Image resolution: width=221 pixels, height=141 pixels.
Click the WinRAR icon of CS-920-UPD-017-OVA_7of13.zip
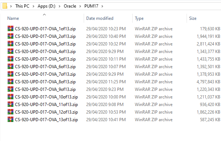coord(11,74)
